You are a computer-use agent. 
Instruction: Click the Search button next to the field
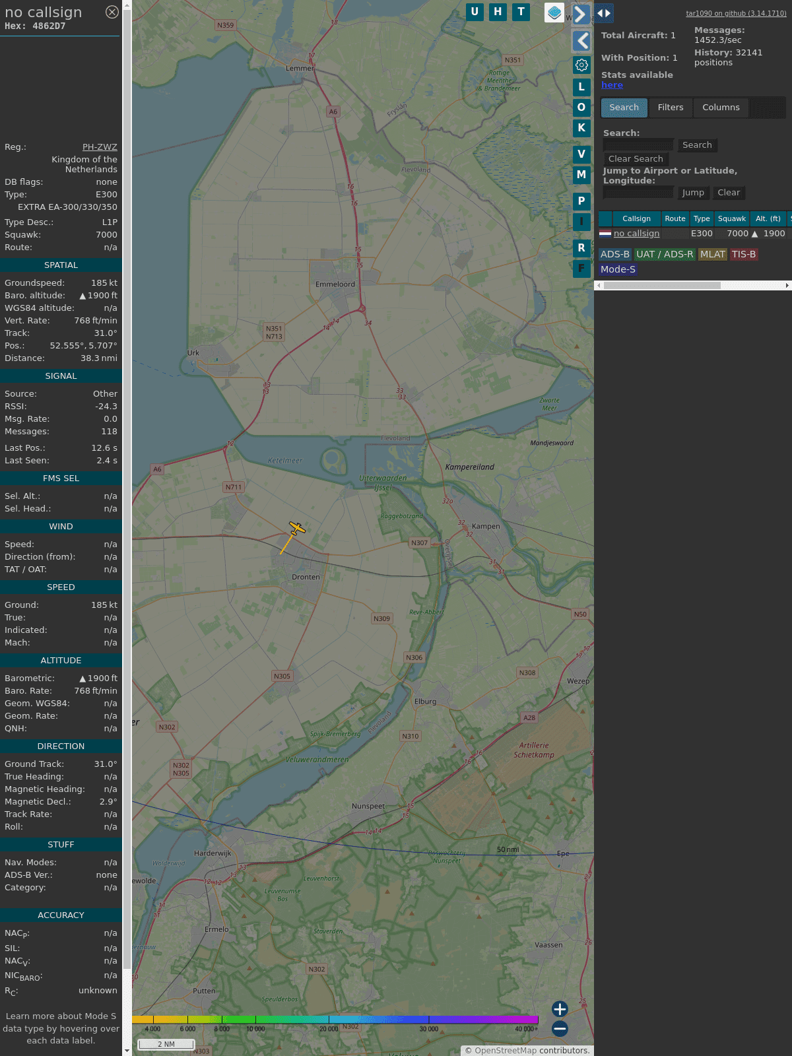click(697, 145)
